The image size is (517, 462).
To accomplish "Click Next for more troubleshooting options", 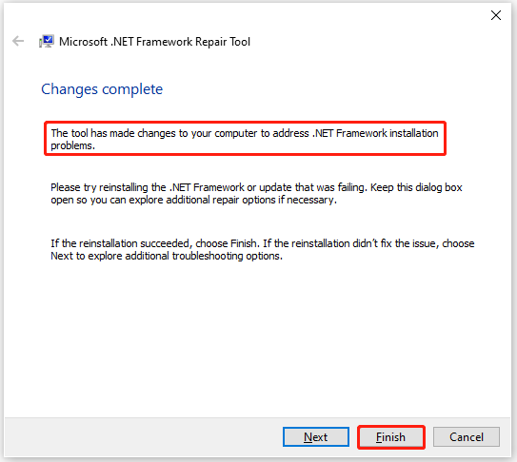I will 316,437.
